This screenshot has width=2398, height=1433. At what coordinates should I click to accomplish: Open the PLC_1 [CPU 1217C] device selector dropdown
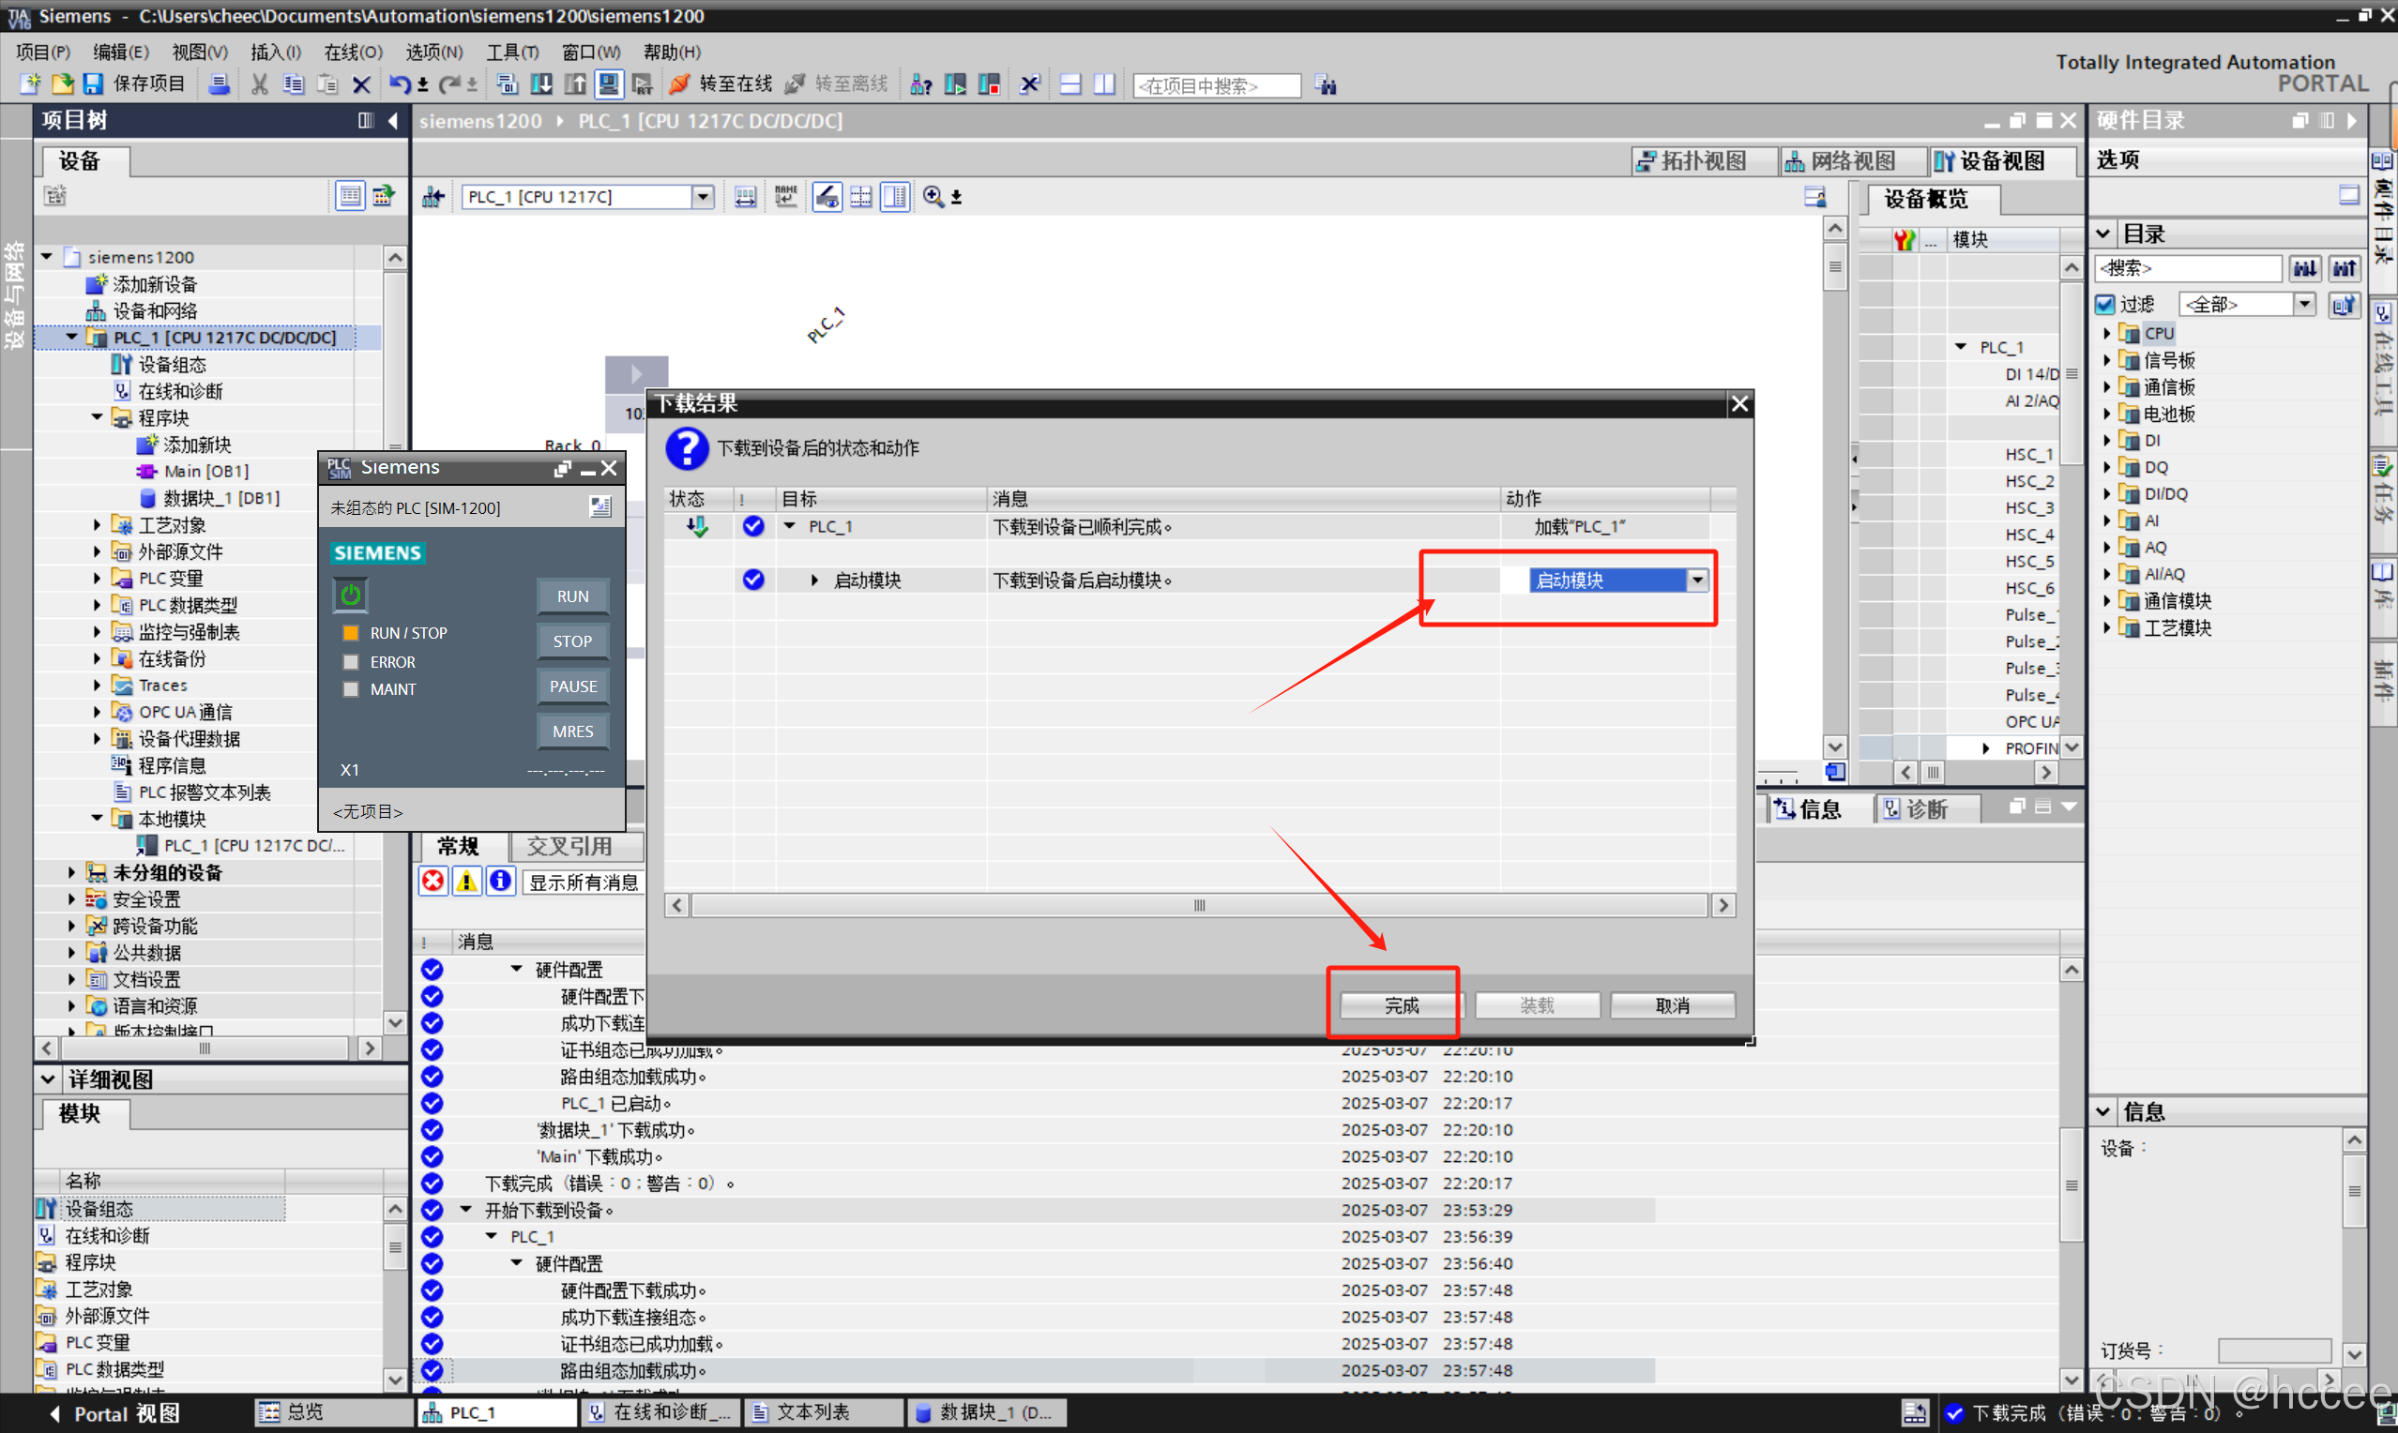[x=703, y=197]
